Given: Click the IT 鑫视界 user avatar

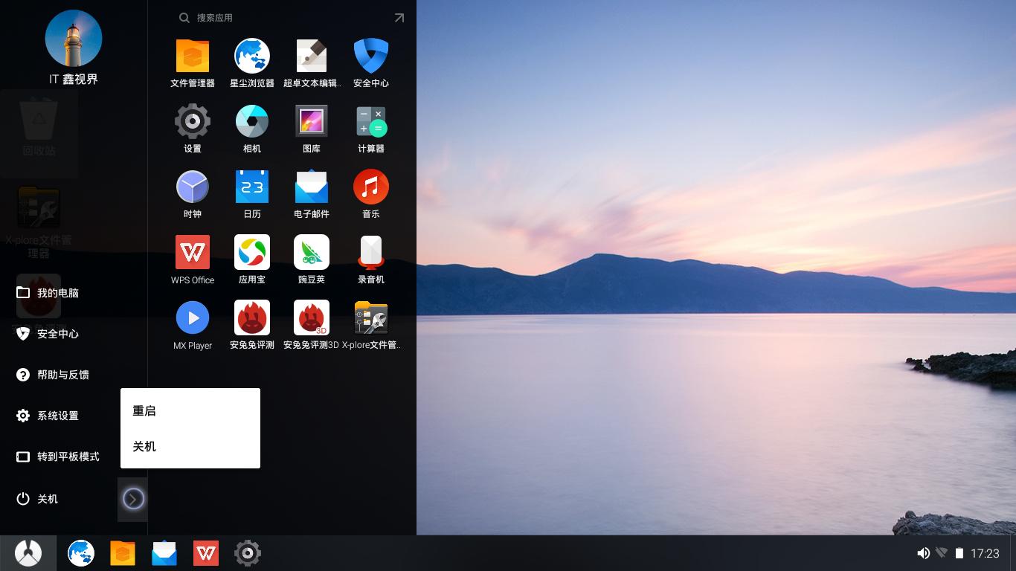Looking at the screenshot, I should (74, 38).
